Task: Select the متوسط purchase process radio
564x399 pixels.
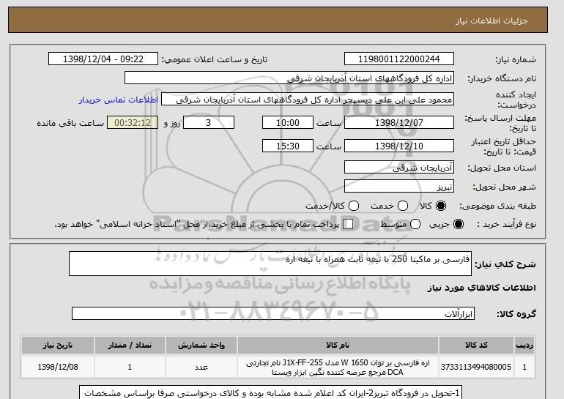Action: coord(415,224)
